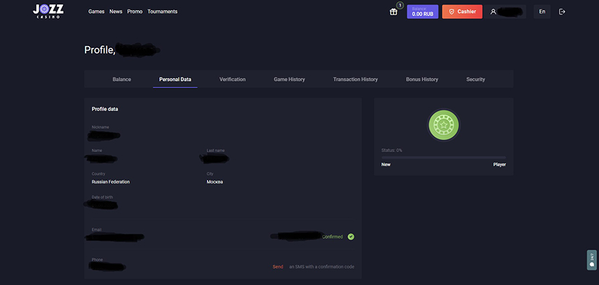
Task: Expand the En language selector
Action: coord(542,11)
